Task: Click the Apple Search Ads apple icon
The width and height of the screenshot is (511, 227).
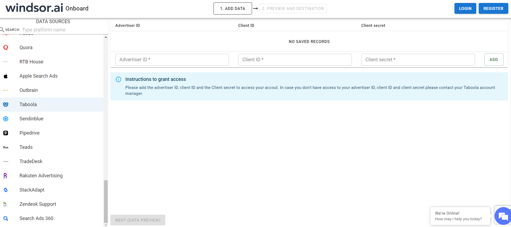Action: [6, 76]
